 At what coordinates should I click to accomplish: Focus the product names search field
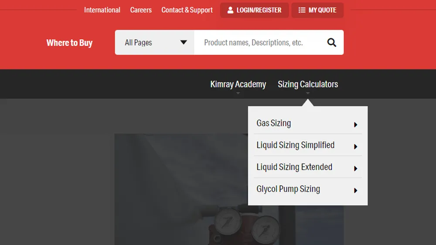click(257, 43)
